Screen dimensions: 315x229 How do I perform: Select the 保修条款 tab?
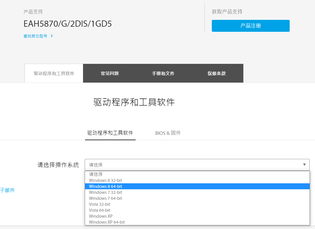(216, 73)
